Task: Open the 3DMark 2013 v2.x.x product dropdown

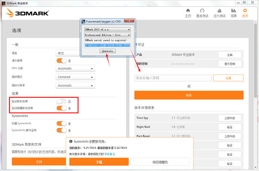Action: [107, 29]
